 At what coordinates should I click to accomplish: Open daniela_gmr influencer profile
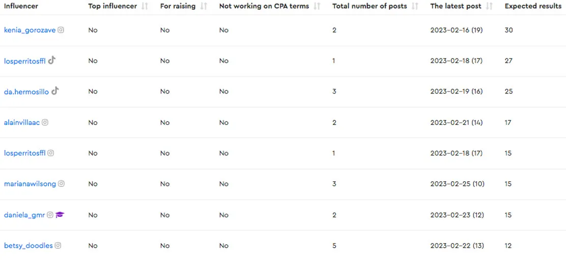(24, 215)
